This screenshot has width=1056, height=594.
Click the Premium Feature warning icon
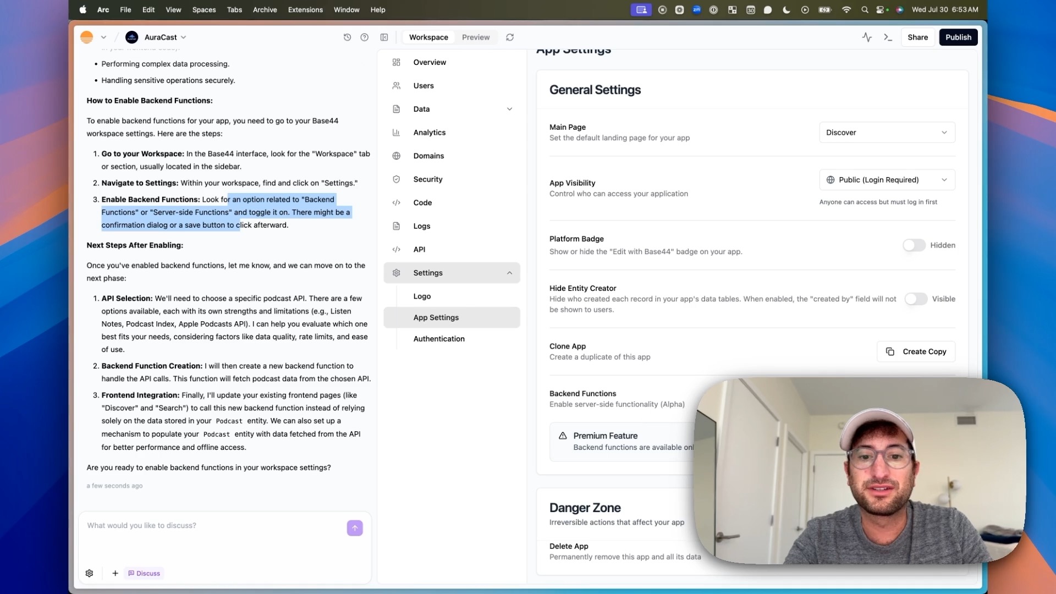point(563,436)
